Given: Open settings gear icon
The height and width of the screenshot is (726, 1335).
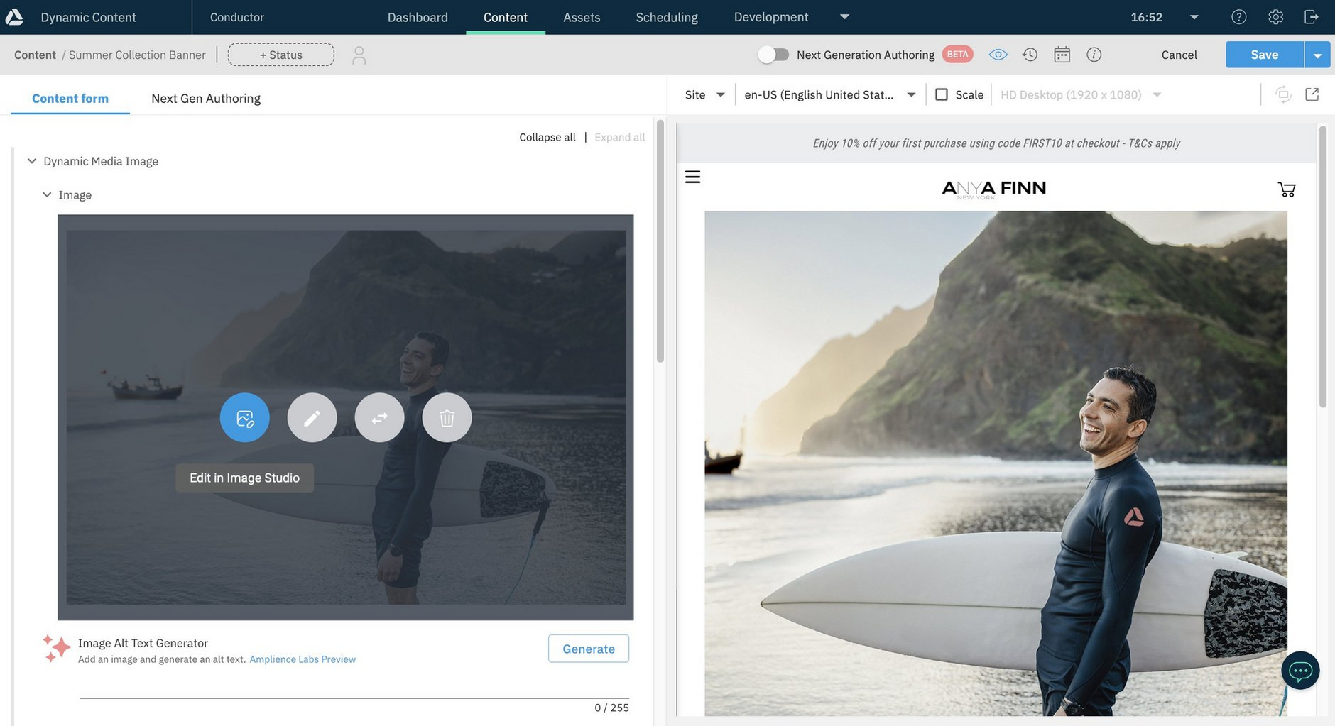Looking at the screenshot, I should (1275, 17).
